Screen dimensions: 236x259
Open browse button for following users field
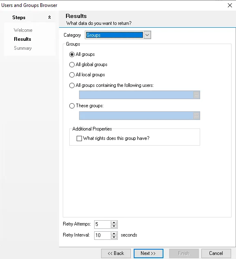196,95
